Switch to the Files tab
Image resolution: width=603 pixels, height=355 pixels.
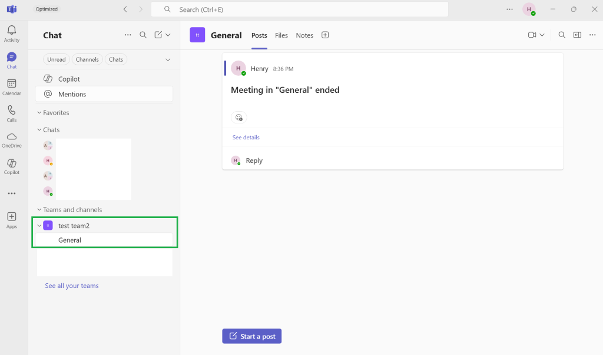point(281,35)
